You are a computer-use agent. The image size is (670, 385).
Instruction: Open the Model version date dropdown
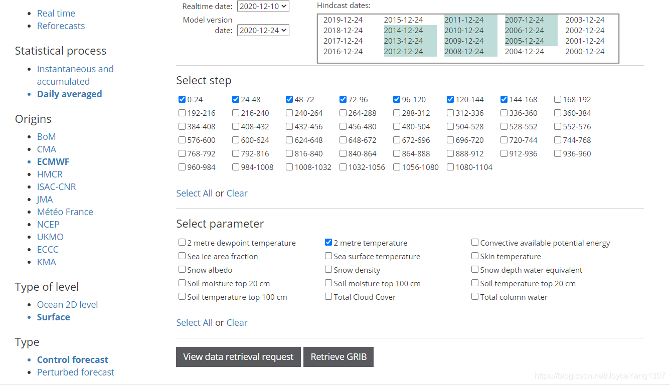click(x=263, y=30)
